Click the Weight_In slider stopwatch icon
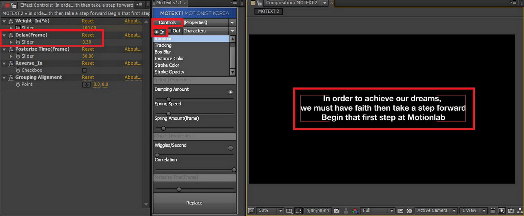The width and height of the screenshot is (524, 216). click(18, 28)
